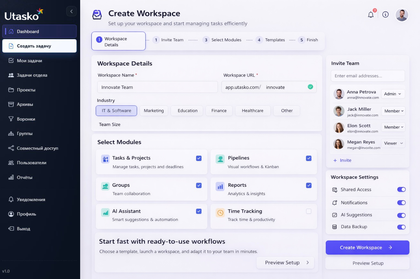The image size is (420, 279).
Task: Disable the Shared Access toggle
Action: tap(401, 189)
